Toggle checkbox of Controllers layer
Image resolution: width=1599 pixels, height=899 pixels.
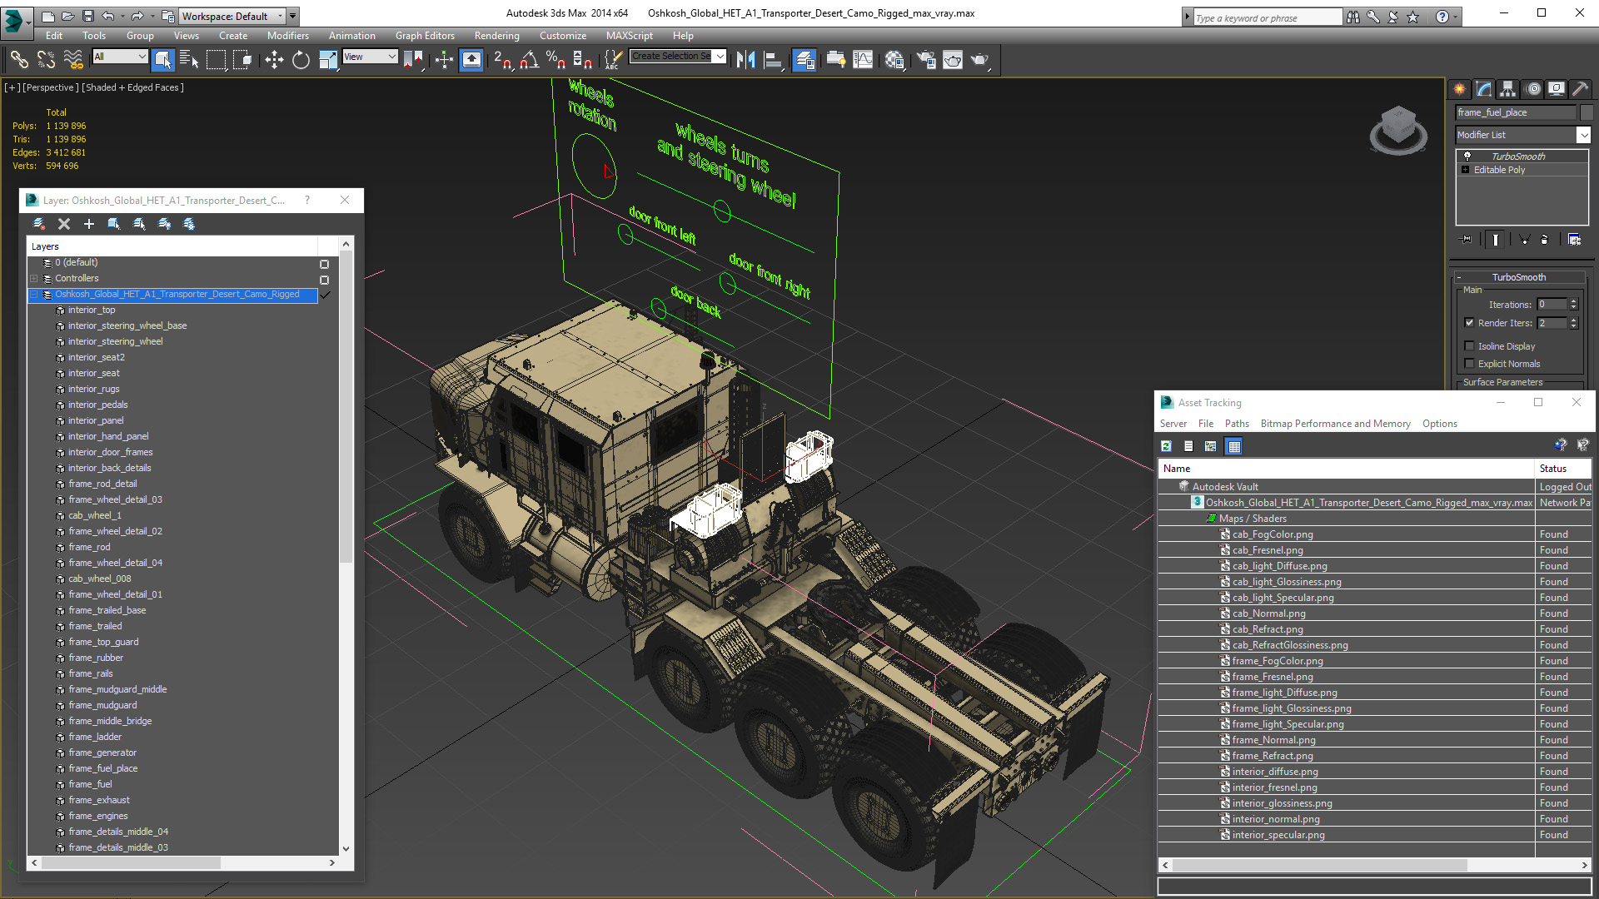[x=324, y=280]
